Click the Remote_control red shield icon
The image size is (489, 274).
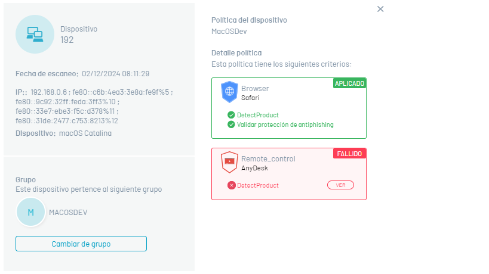pos(229,162)
